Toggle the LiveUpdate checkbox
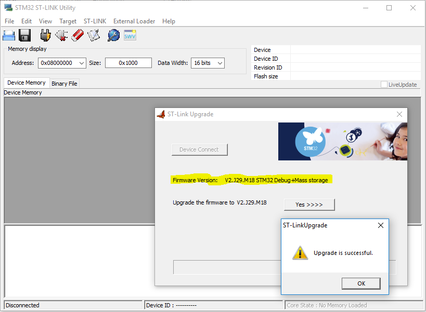The image size is (426, 312). point(384,85)
